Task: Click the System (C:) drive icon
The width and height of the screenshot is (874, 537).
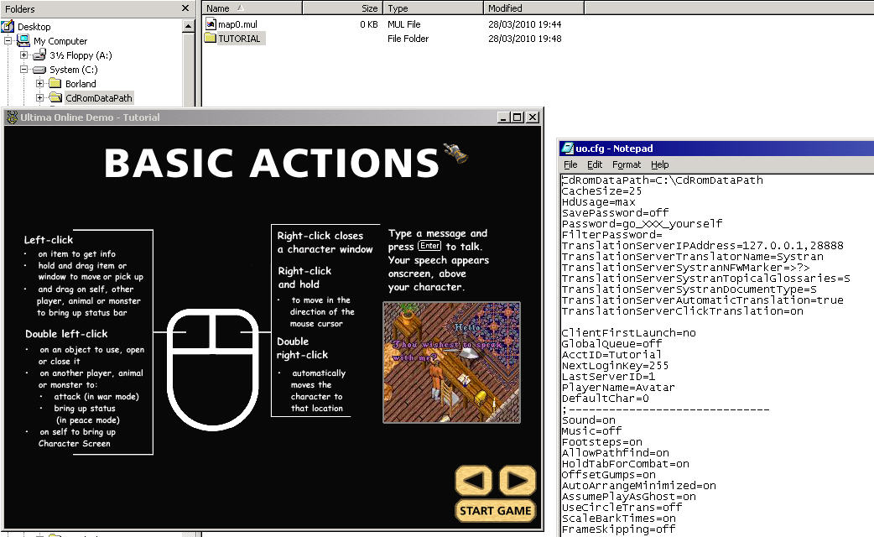Action: pos(39,70)
